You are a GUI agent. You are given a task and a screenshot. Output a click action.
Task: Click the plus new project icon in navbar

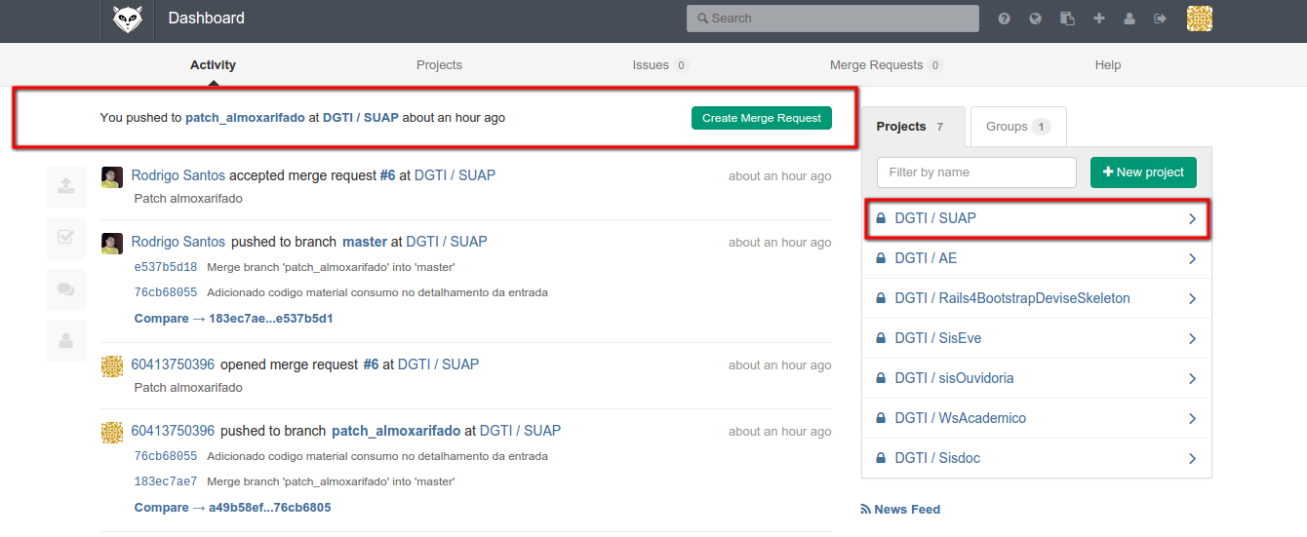coord(1099,19)
